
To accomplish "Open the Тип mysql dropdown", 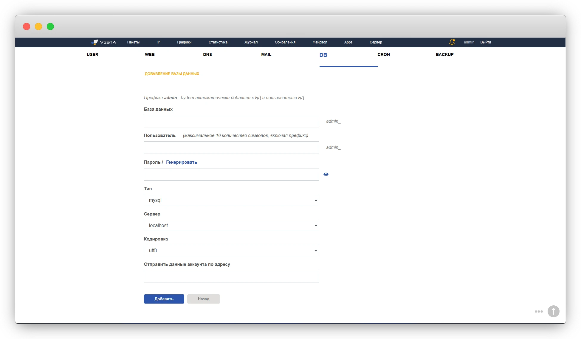I will tap(231, 200).
